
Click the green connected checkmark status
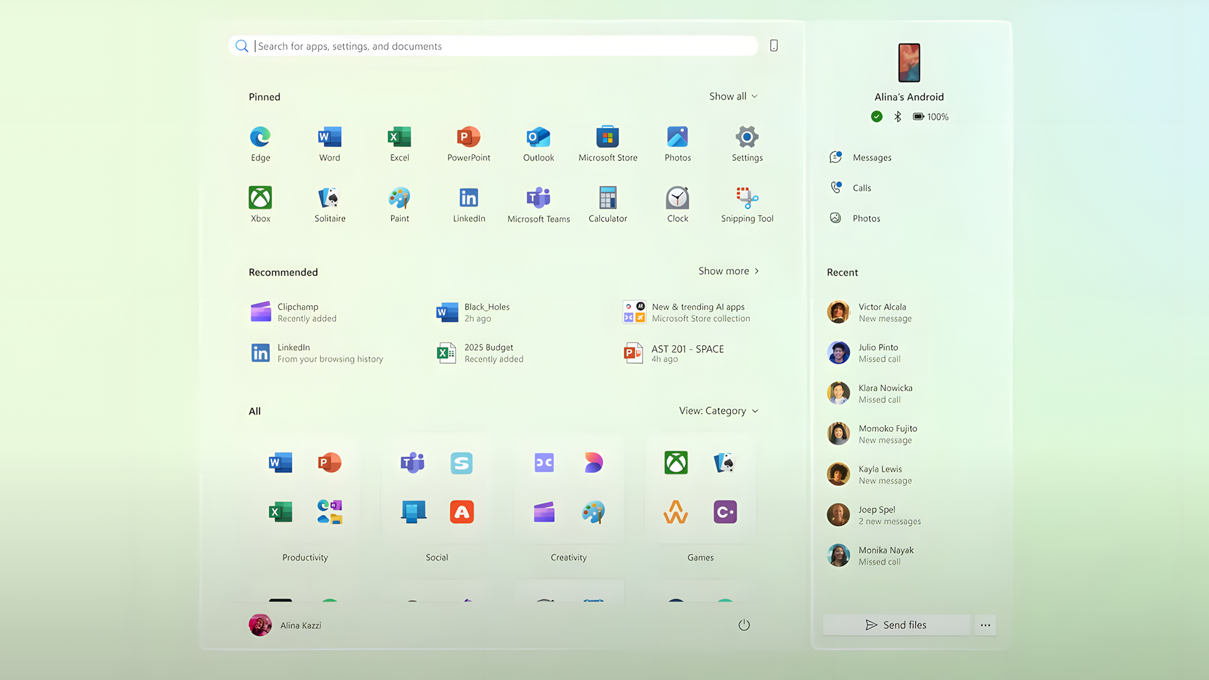tap(877, 116)
